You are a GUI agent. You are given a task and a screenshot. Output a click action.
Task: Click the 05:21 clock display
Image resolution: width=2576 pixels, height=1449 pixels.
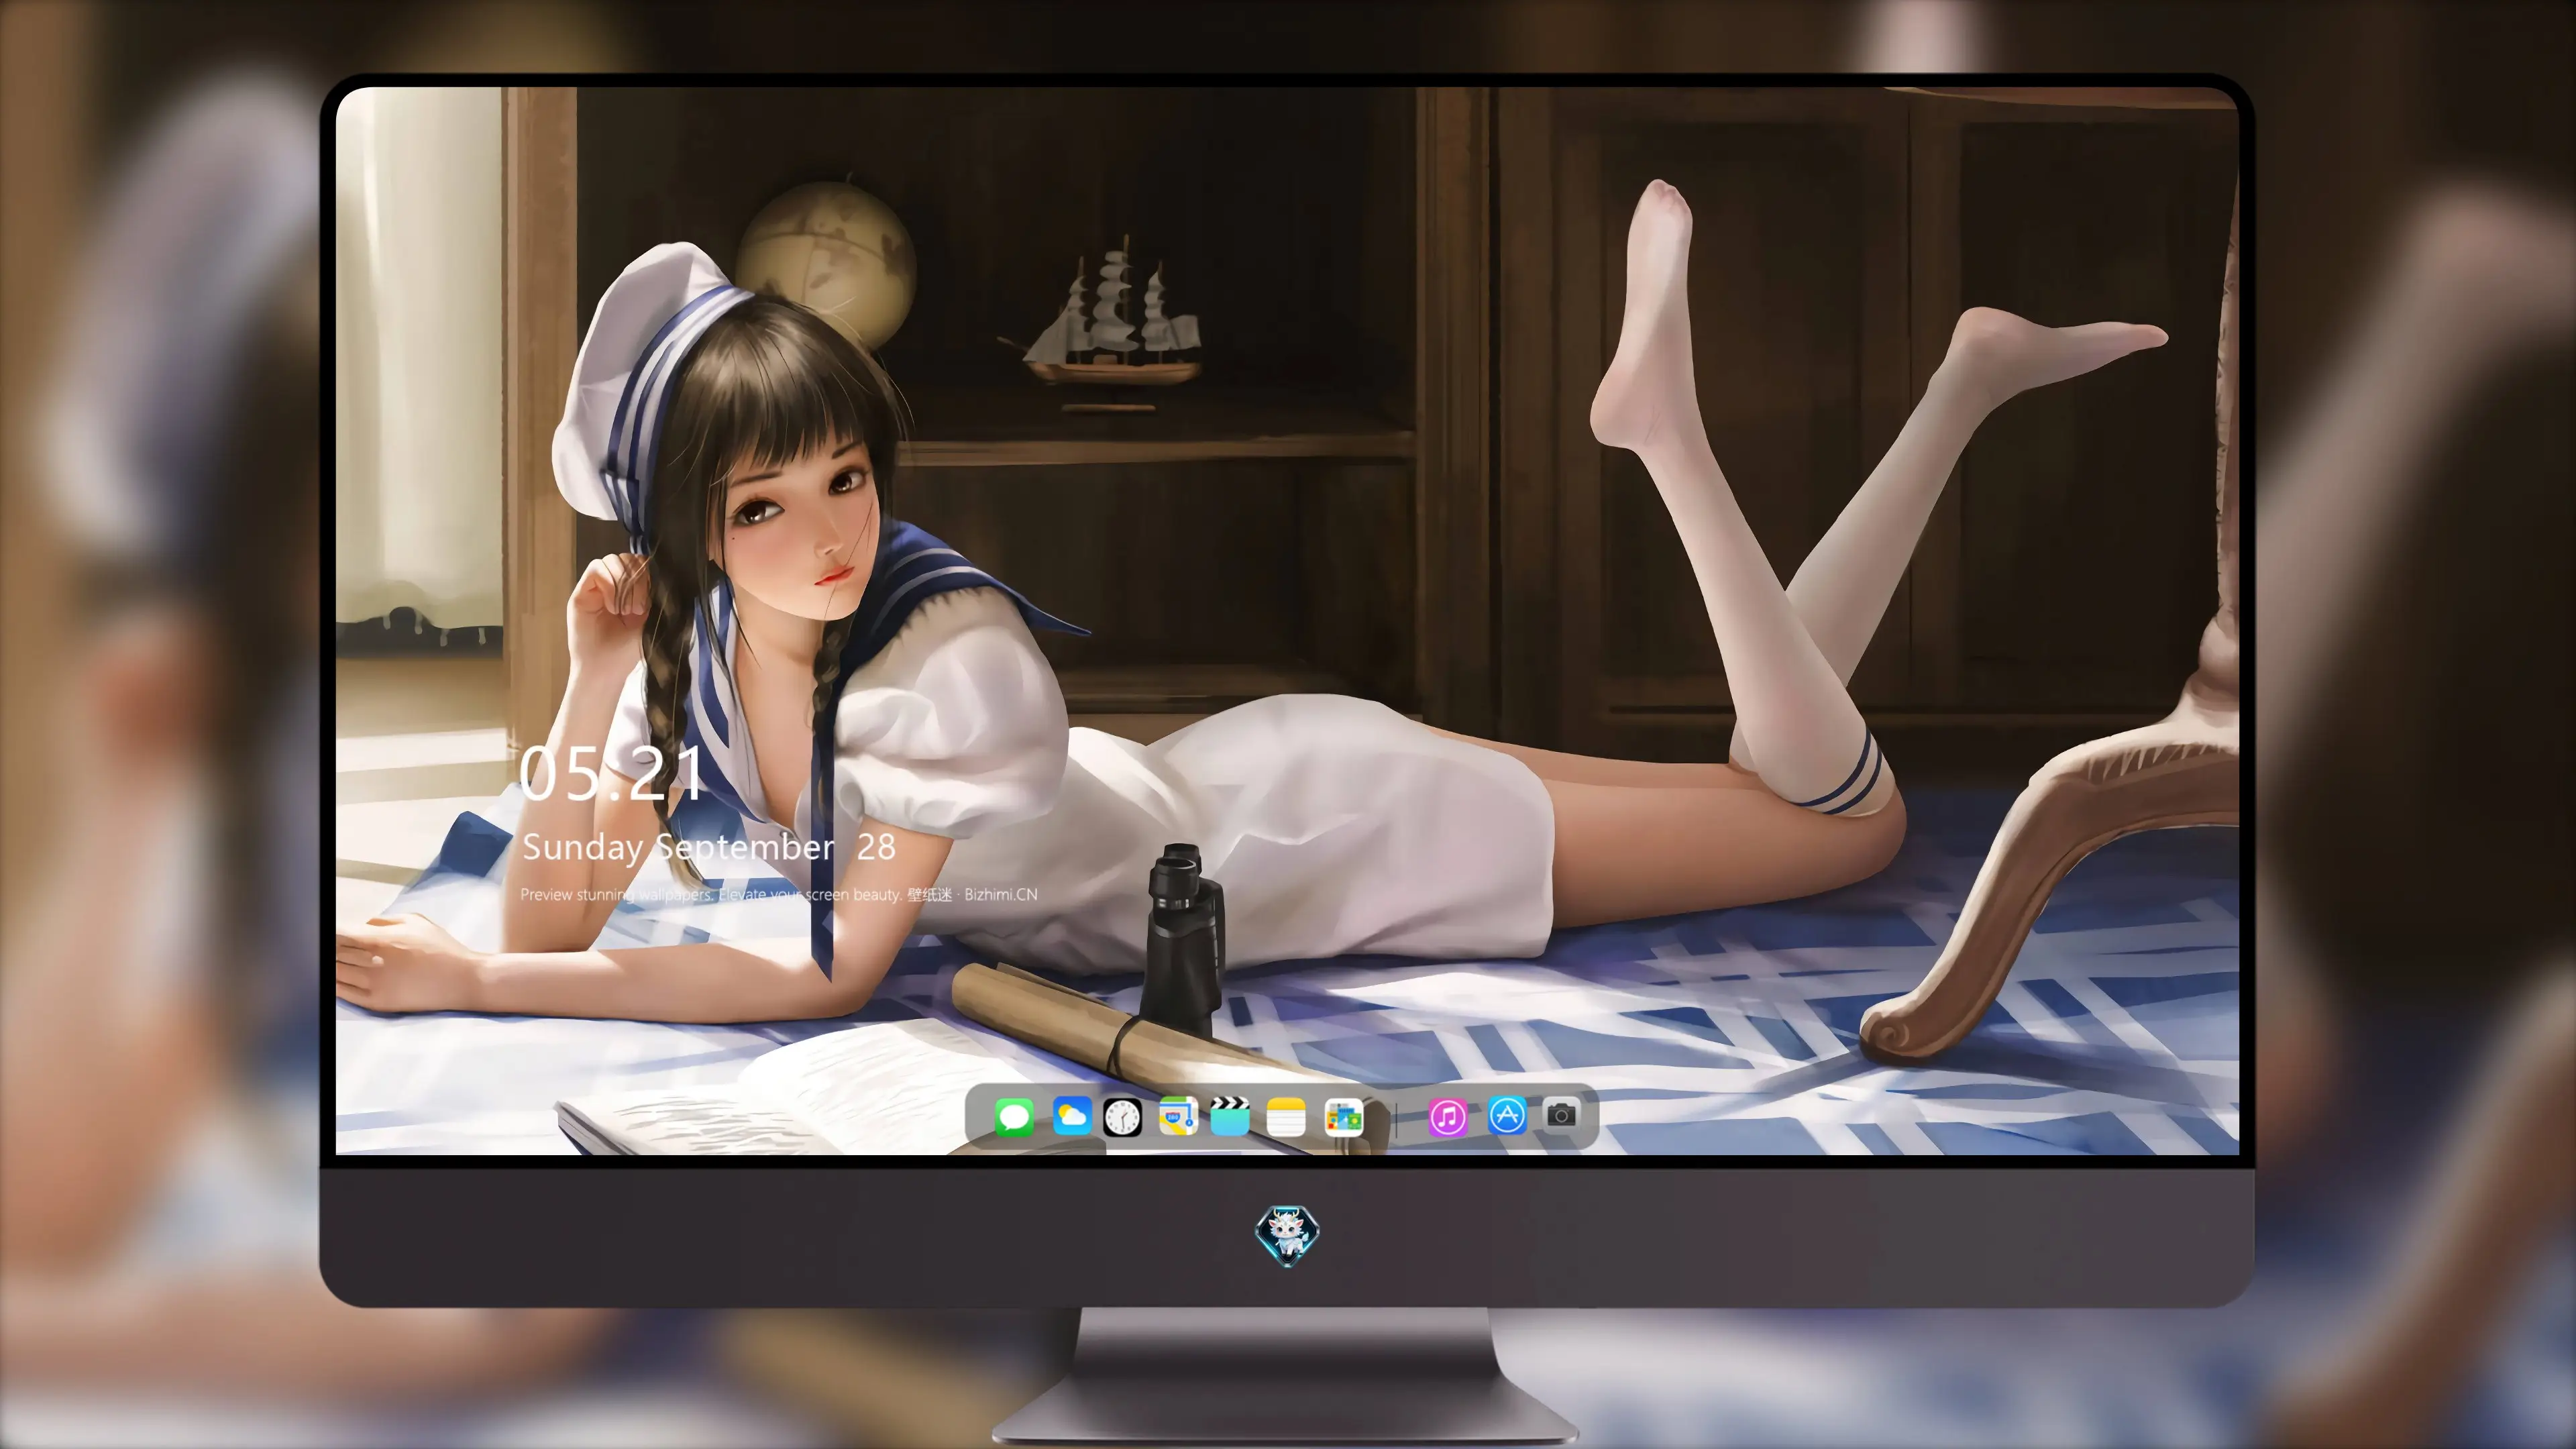[612, 775]
